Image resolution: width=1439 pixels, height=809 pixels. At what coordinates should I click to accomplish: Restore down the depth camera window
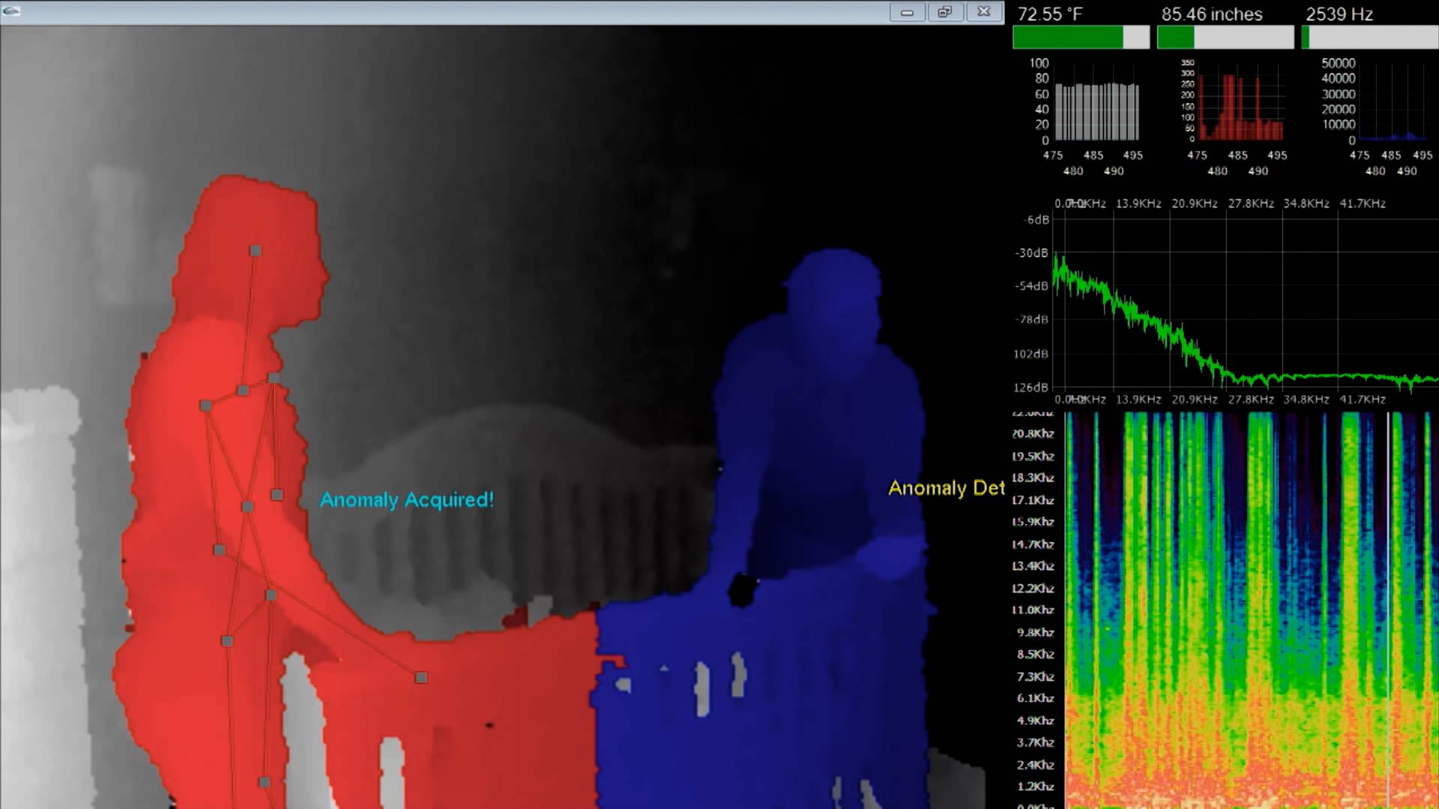[x=945, y=12]
